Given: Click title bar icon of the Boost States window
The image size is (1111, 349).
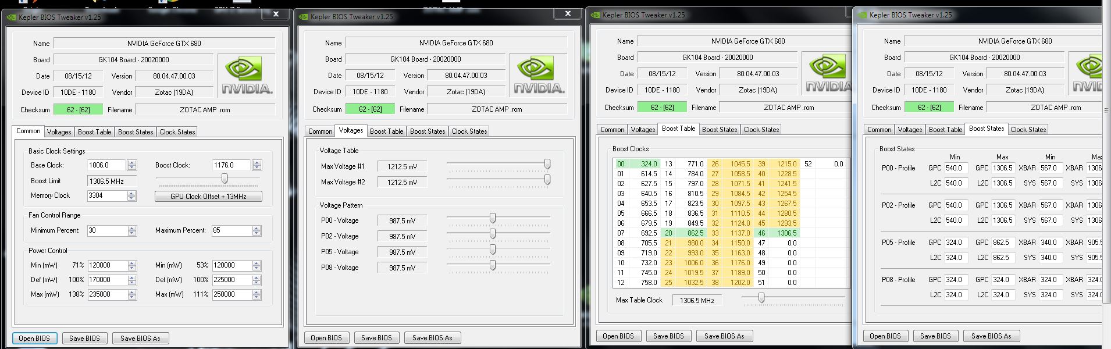Looking at the screenshot, I should pos(862,15).
